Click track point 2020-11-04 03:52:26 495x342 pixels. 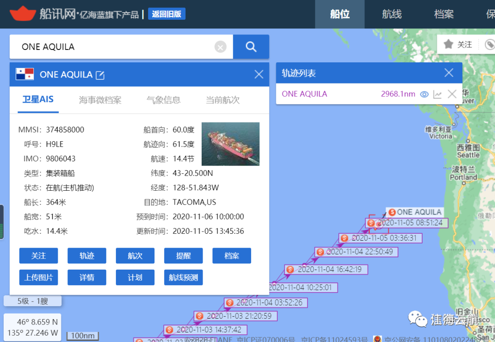(x=266, y=303)
